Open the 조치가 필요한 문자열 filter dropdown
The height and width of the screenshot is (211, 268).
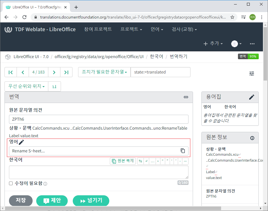(104, 72)
